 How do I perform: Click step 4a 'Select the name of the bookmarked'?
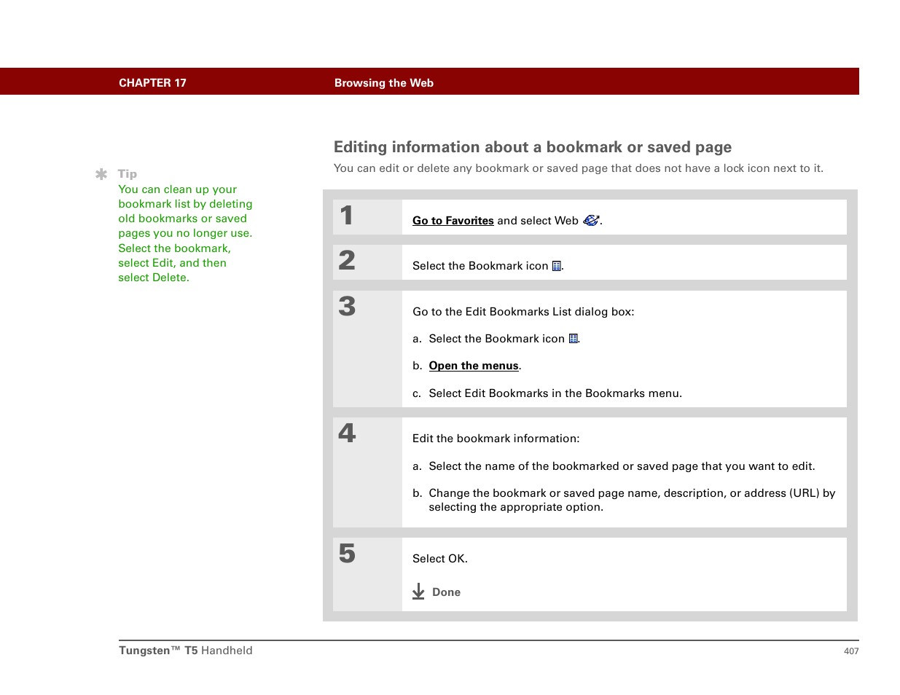point(622,466)
